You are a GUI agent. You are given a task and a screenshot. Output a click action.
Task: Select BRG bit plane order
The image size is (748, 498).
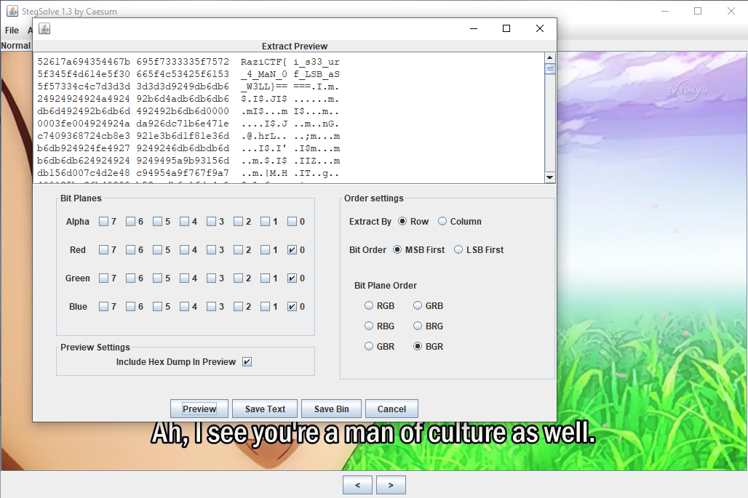pos(418,326)
